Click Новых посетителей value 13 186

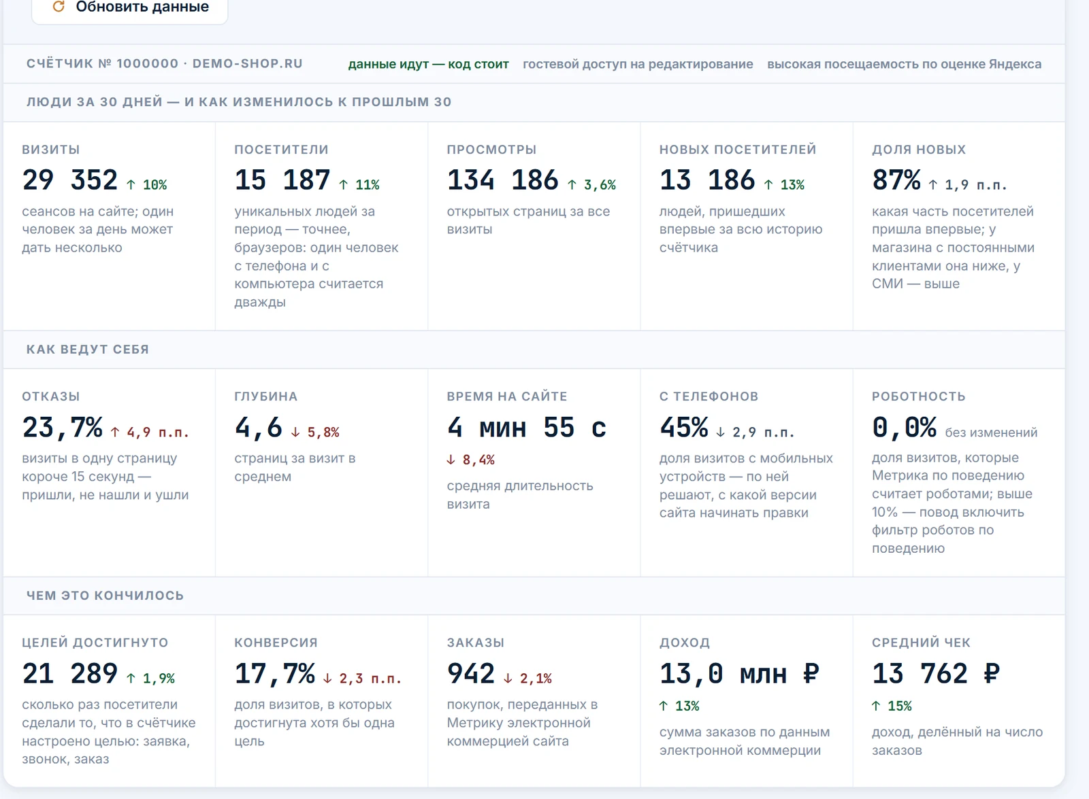point(707,180)
